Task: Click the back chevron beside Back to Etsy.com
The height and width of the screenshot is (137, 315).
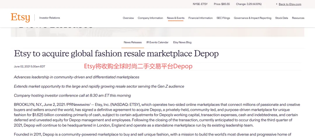Action: point(276,4)
